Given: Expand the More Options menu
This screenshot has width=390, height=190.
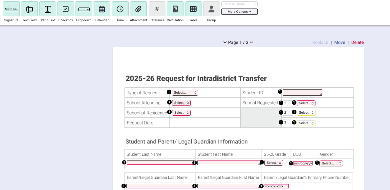Looking at the screenshot, I should pos(239,11).
